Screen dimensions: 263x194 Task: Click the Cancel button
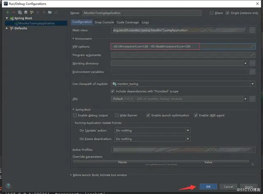[x=228, y=187]
